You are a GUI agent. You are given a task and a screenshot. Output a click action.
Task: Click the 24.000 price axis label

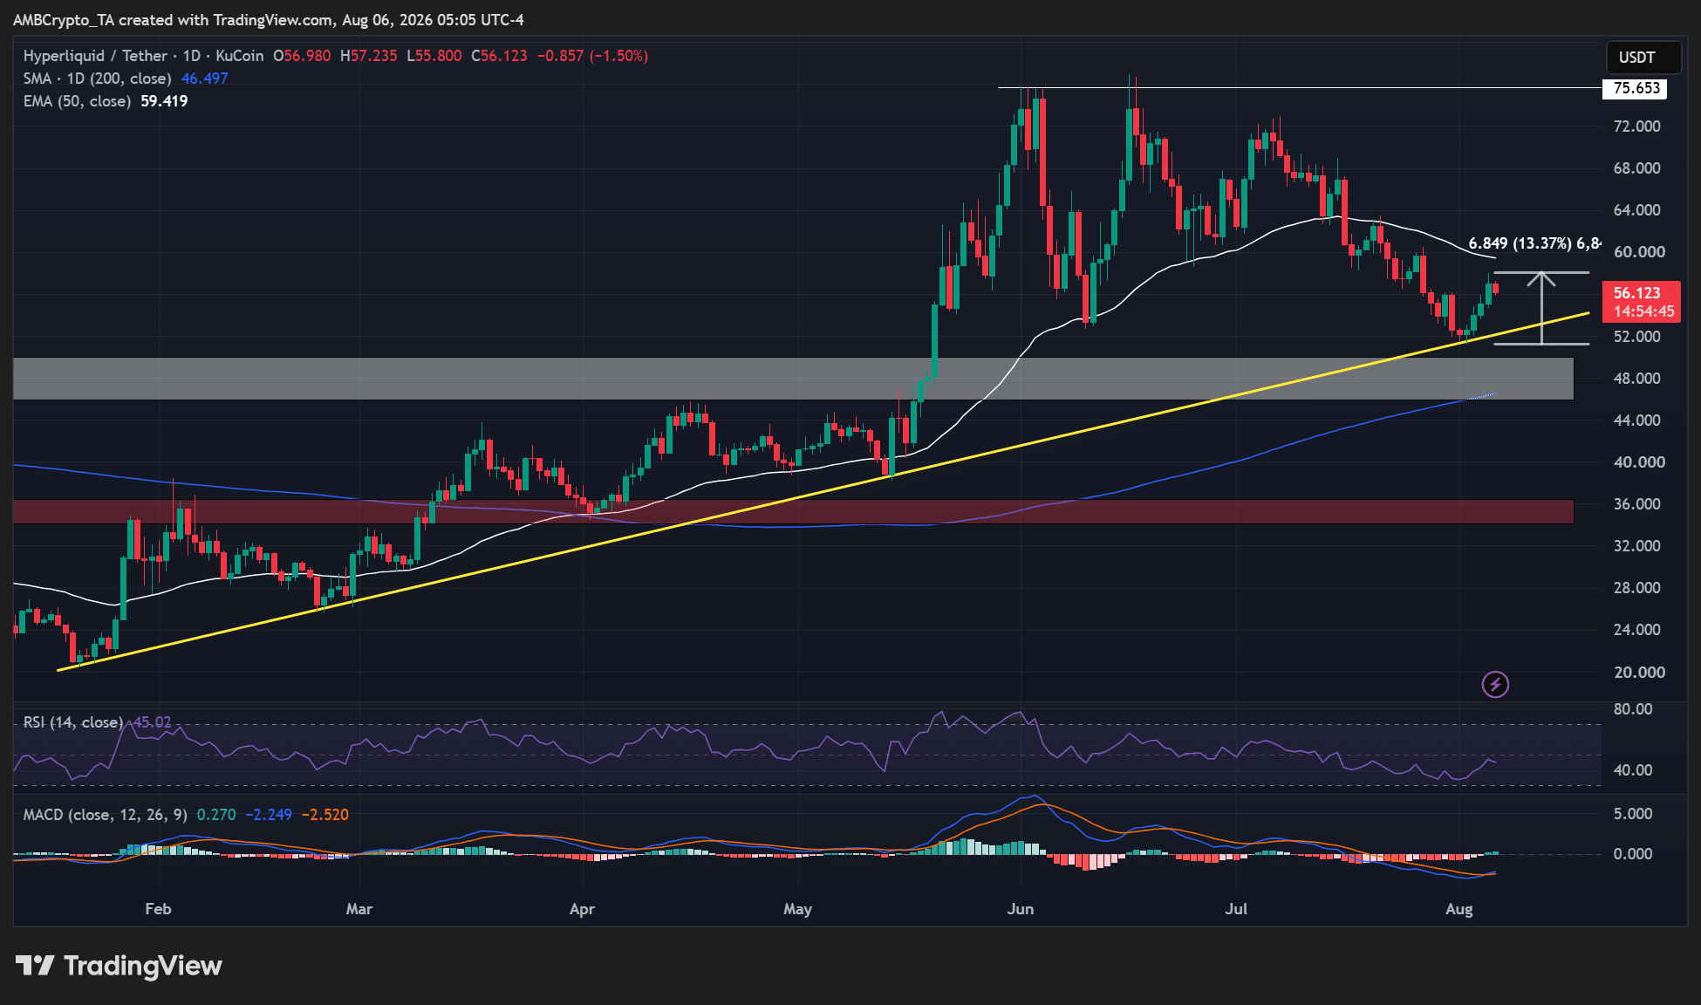pos(1636,630)
